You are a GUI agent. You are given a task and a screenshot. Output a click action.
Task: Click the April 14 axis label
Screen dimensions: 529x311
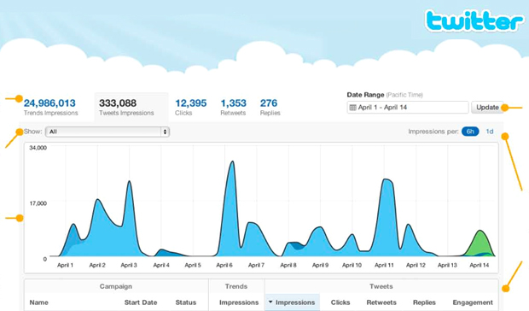480,265
